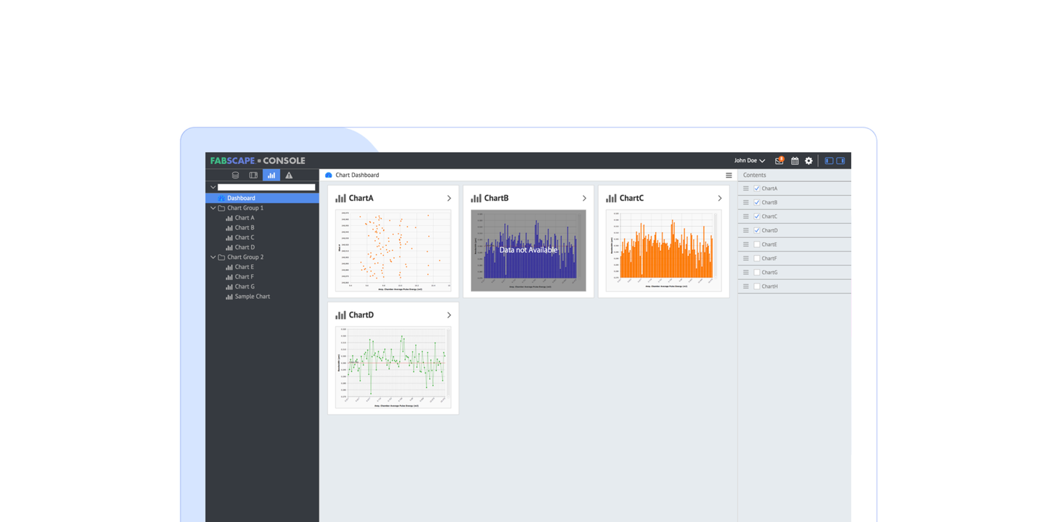Check the ChartH checkbox in Contents
This screenshot has height=522, width=1045.
757,286
